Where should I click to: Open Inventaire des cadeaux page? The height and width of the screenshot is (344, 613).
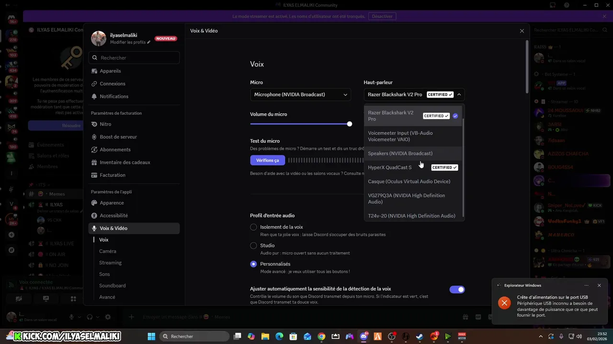(x=134, y=162)
